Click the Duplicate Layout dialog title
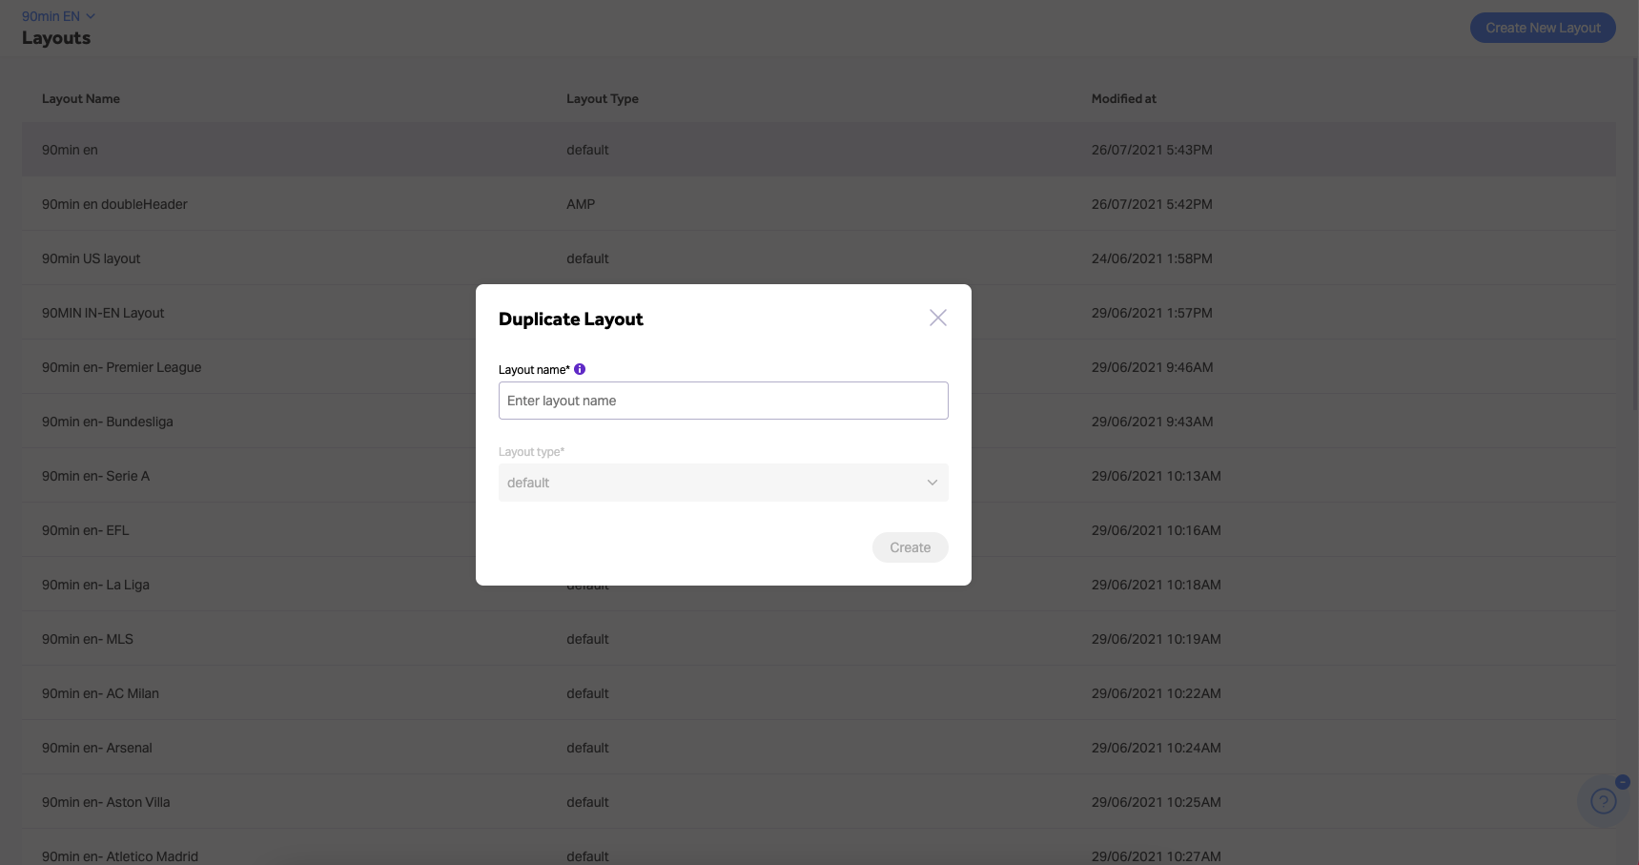Viewport: 1639px width, 865px height. tap(571, 319)
